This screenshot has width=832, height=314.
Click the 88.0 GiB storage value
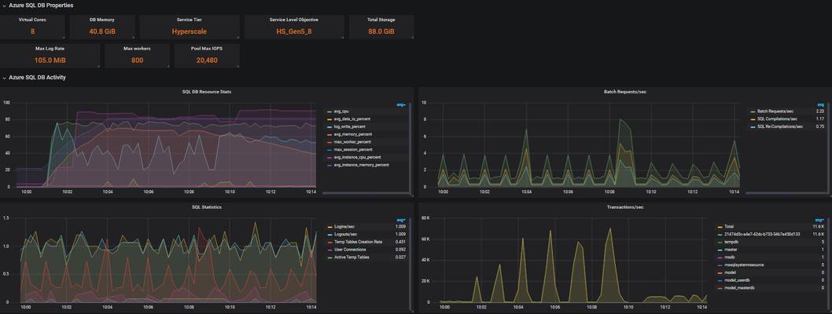point(381,31)
